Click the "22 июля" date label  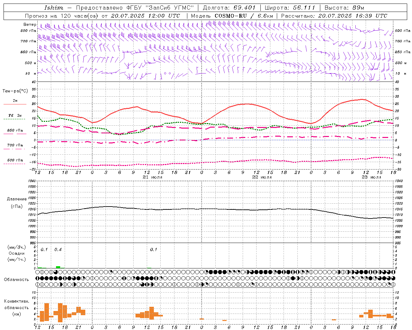point(262,177)
